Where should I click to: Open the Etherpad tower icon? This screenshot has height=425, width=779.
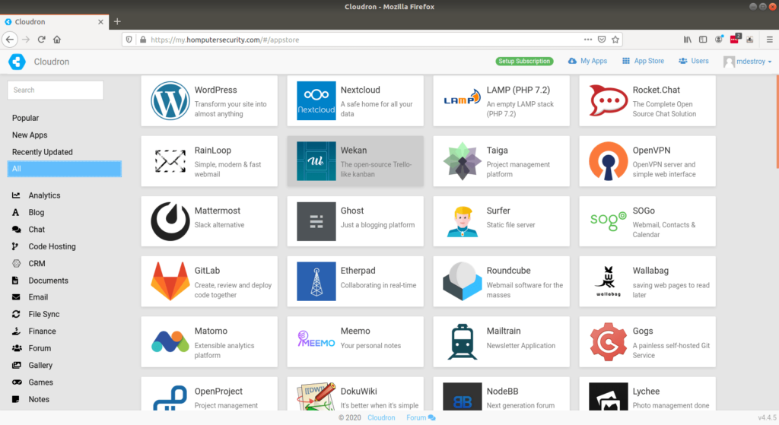[x=316, y=281]
